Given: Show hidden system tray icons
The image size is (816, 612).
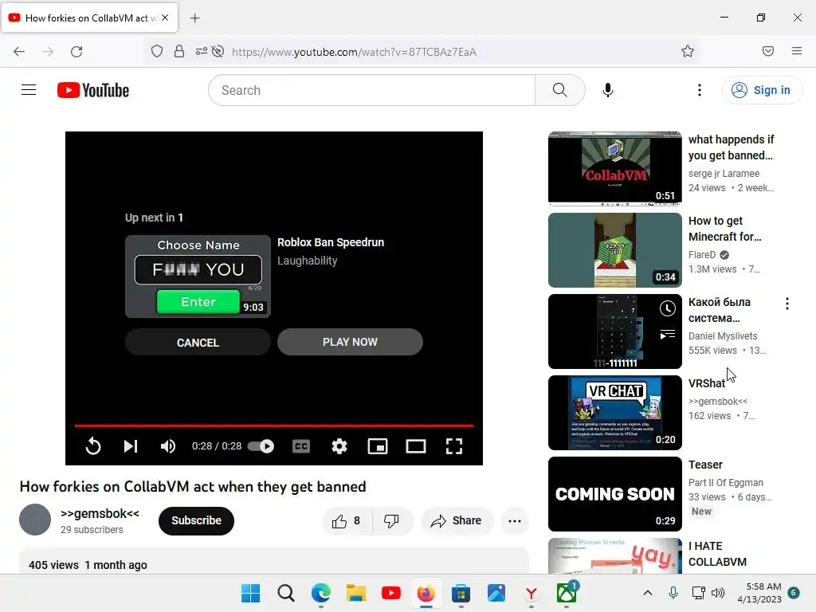Looking at the screenshot, I should [647, 593].
